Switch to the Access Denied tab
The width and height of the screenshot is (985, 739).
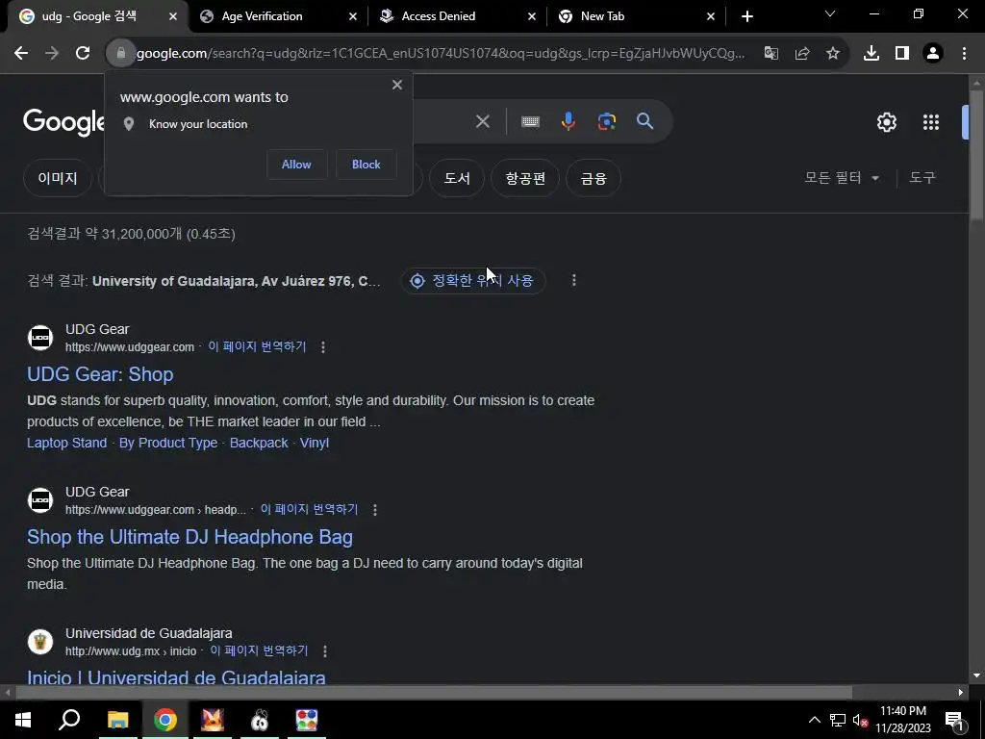(439, 16)
